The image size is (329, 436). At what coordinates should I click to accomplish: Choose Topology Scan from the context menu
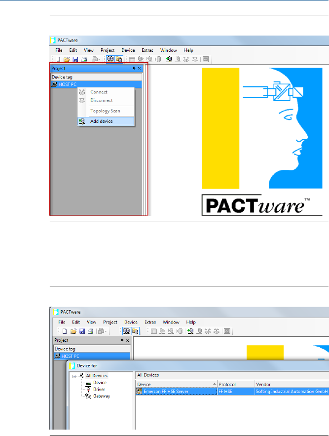click(x=106, y=111)
